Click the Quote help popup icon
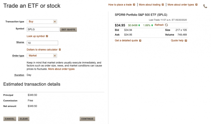 [x=186, y=41]
